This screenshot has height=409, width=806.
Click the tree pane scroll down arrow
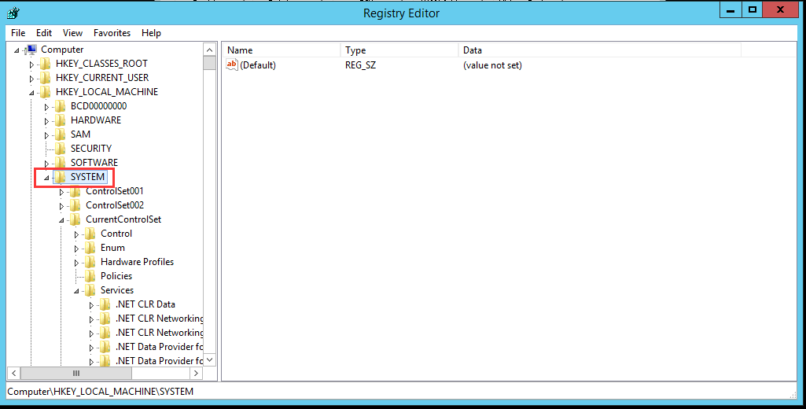[x=210, y=359]
